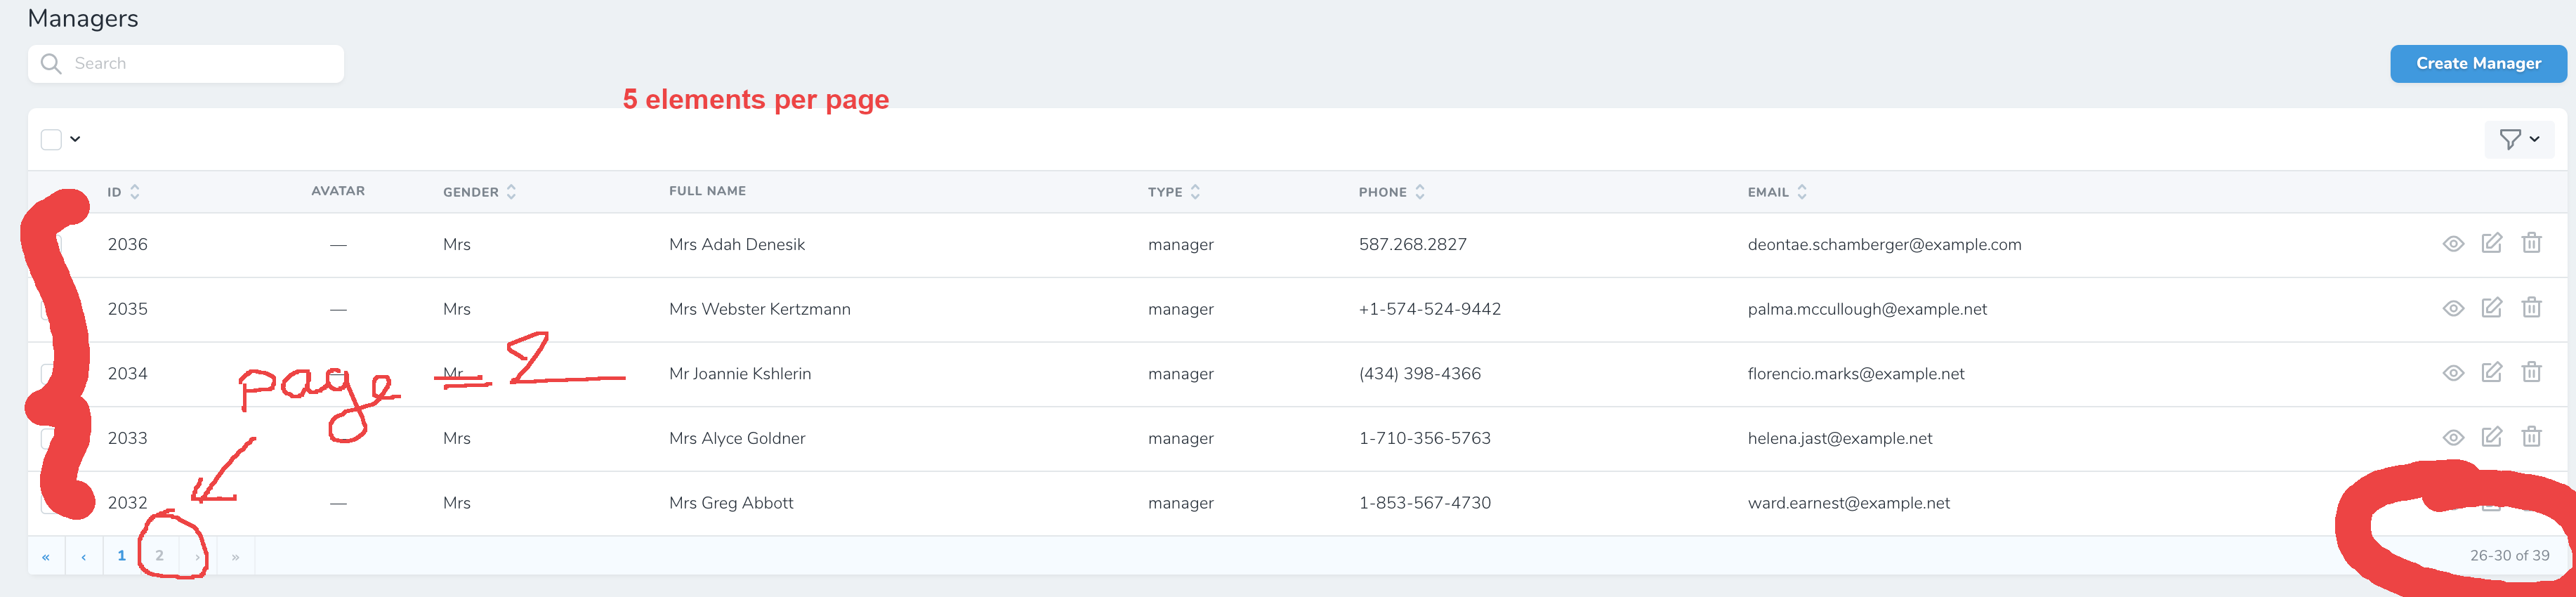Sort table by Gender column
Viewport: 2576px width, 597px height.
click(x=480, y=192)
